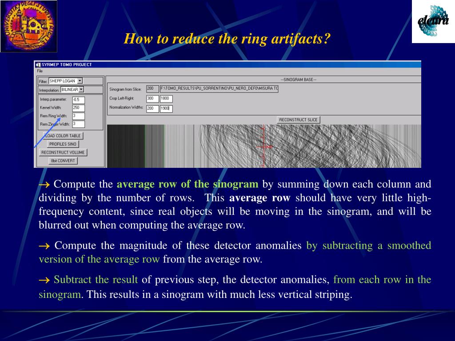
Task: Click the green 'average row of the sinogram' text
Action: click(188, 184)
